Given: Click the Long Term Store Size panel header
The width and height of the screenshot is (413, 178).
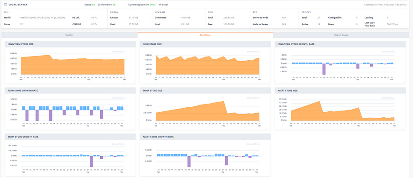Looking at the screenshot, I should pos(70,44).
